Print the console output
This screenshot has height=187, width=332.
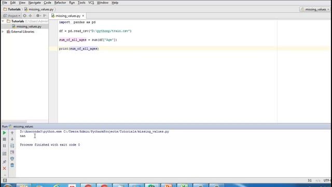coord(12,158)
